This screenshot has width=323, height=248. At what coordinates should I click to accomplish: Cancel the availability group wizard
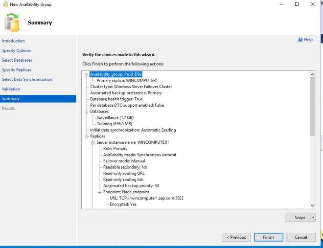[x=300, y=237]
